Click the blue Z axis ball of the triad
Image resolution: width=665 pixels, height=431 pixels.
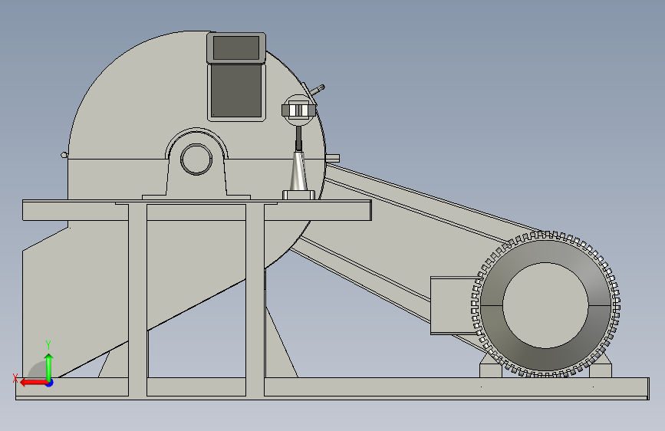[50, 383]
